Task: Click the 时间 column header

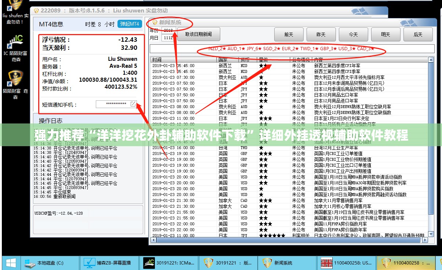Action: point(184,60)
